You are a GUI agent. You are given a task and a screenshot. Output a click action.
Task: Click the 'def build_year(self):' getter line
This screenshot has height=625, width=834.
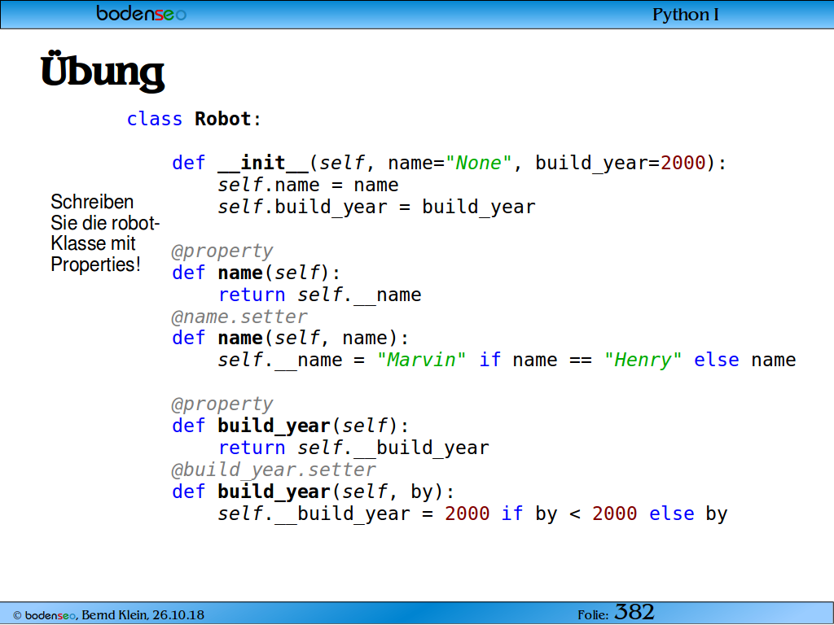291,426
